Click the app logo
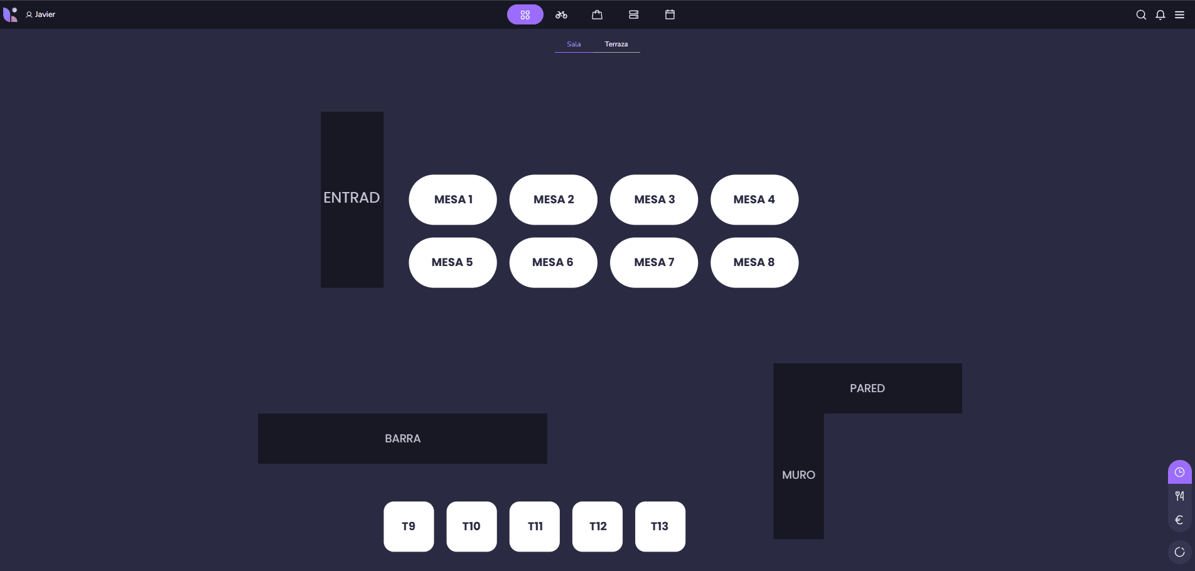This screenshot has height=571, width=1195. (x=11, y=14)
